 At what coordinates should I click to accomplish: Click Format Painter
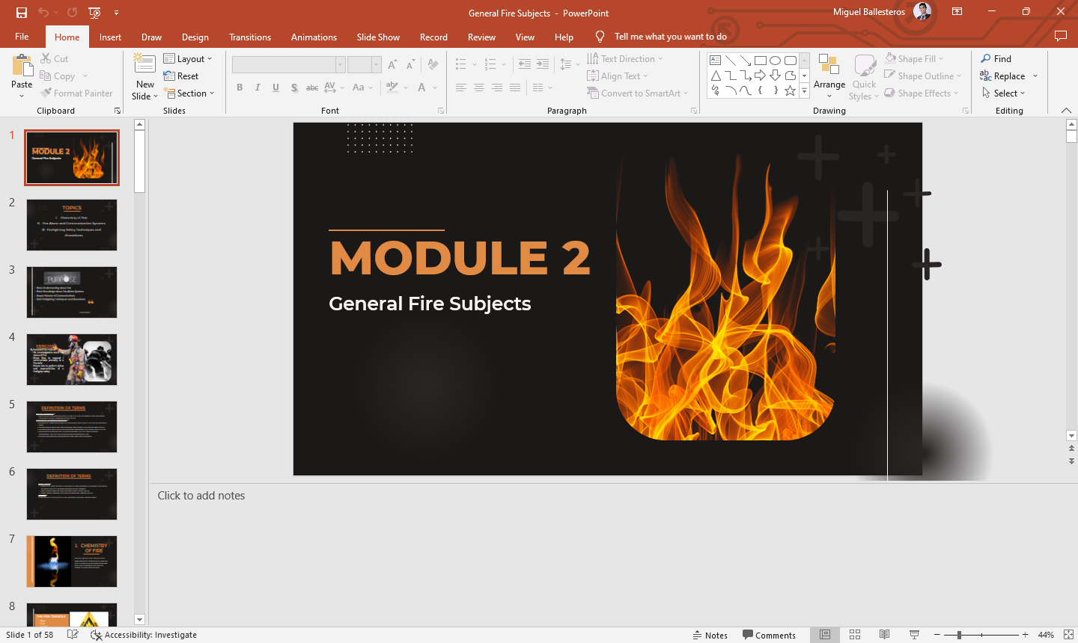[x=76, y=93]
